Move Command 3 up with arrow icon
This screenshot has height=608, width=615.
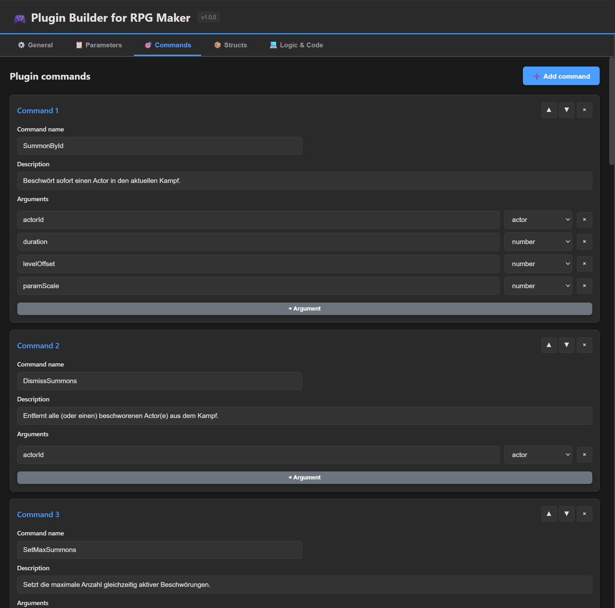pos(549,514)
